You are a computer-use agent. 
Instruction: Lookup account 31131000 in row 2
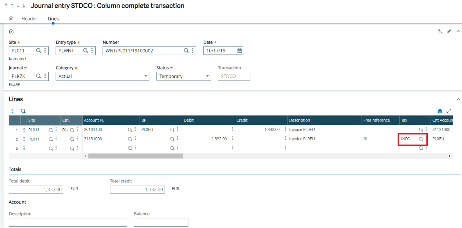click(130, 139)
